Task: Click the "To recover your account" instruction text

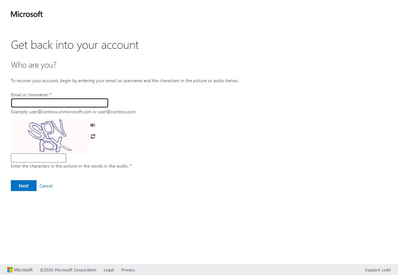Action: coord(124,81)
